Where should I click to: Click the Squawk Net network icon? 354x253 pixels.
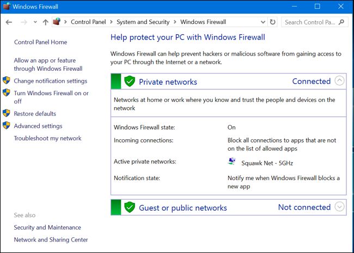(x=231, y=162)
